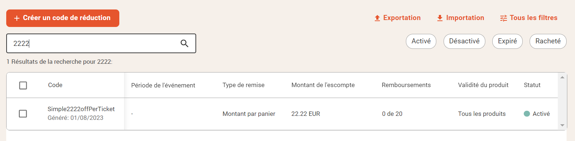
Task: Toggle the Activé filter chip
Action: [x=421, y=41]
